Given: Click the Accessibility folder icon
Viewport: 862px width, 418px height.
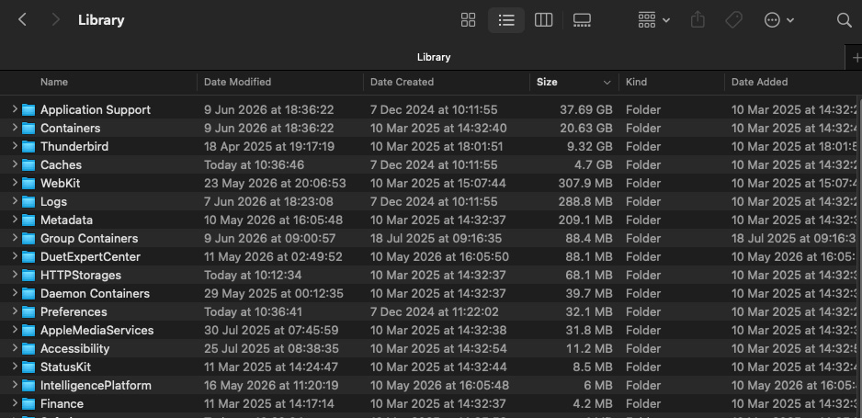Looking at the screenshot, I should click(28, 349).
